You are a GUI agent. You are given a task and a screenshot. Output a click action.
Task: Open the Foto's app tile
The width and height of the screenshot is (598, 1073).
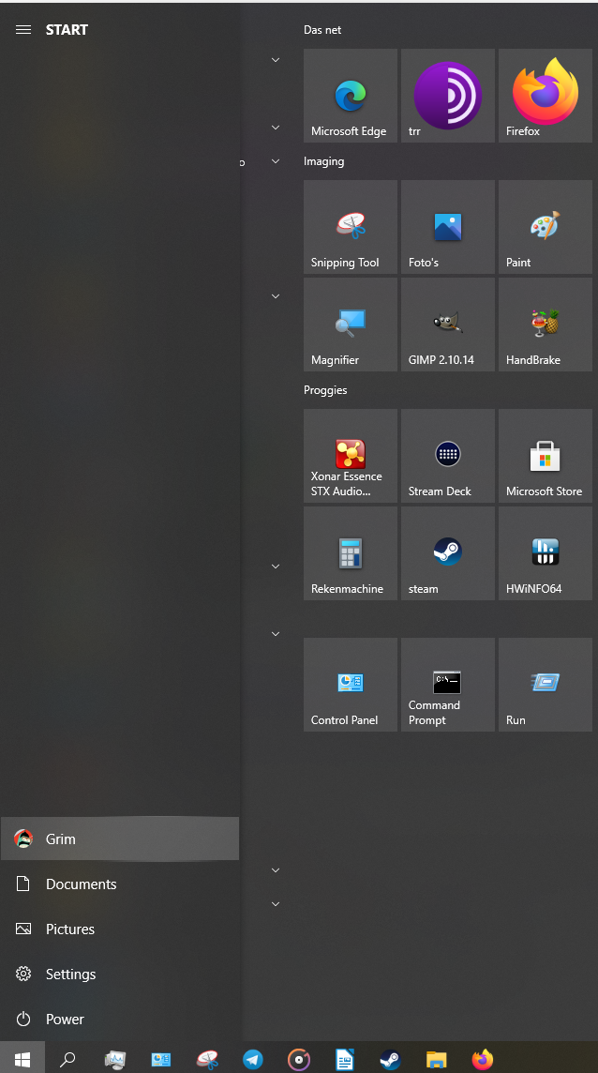pyautogui.click(x=447, y=227)
